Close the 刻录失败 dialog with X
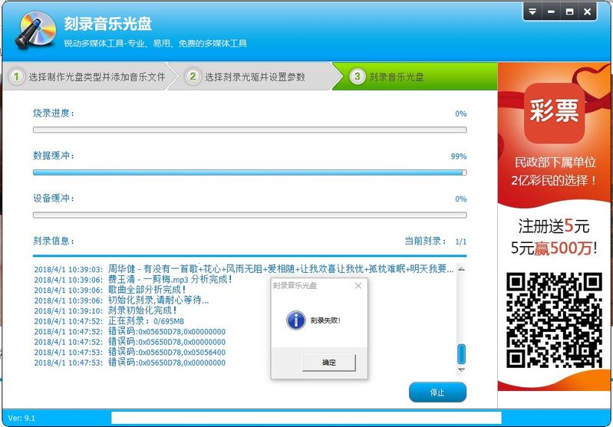Screen dimensions: 613x427 click(x=358, y=286)
